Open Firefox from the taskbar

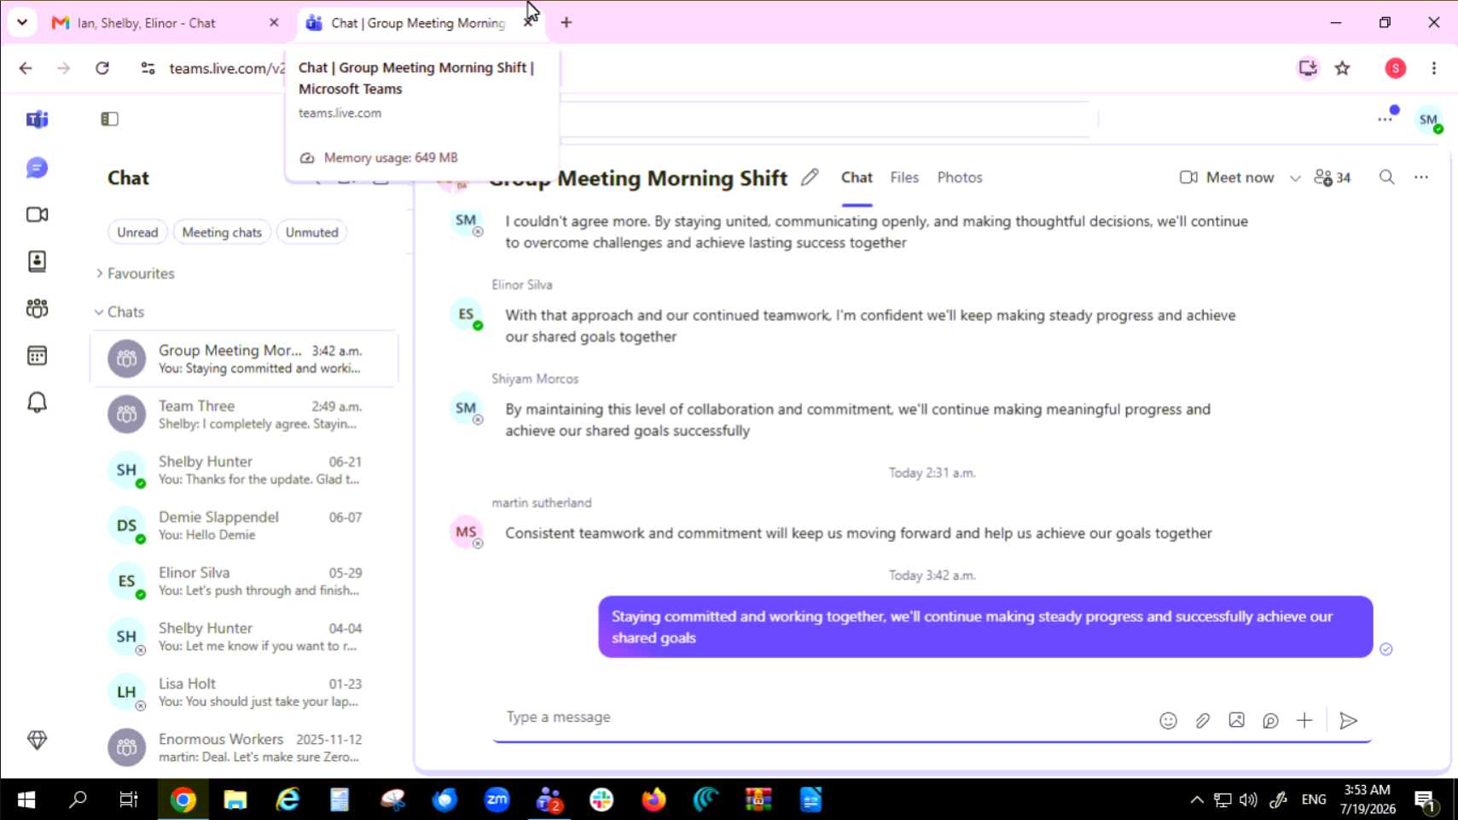(x=653, y=800)
